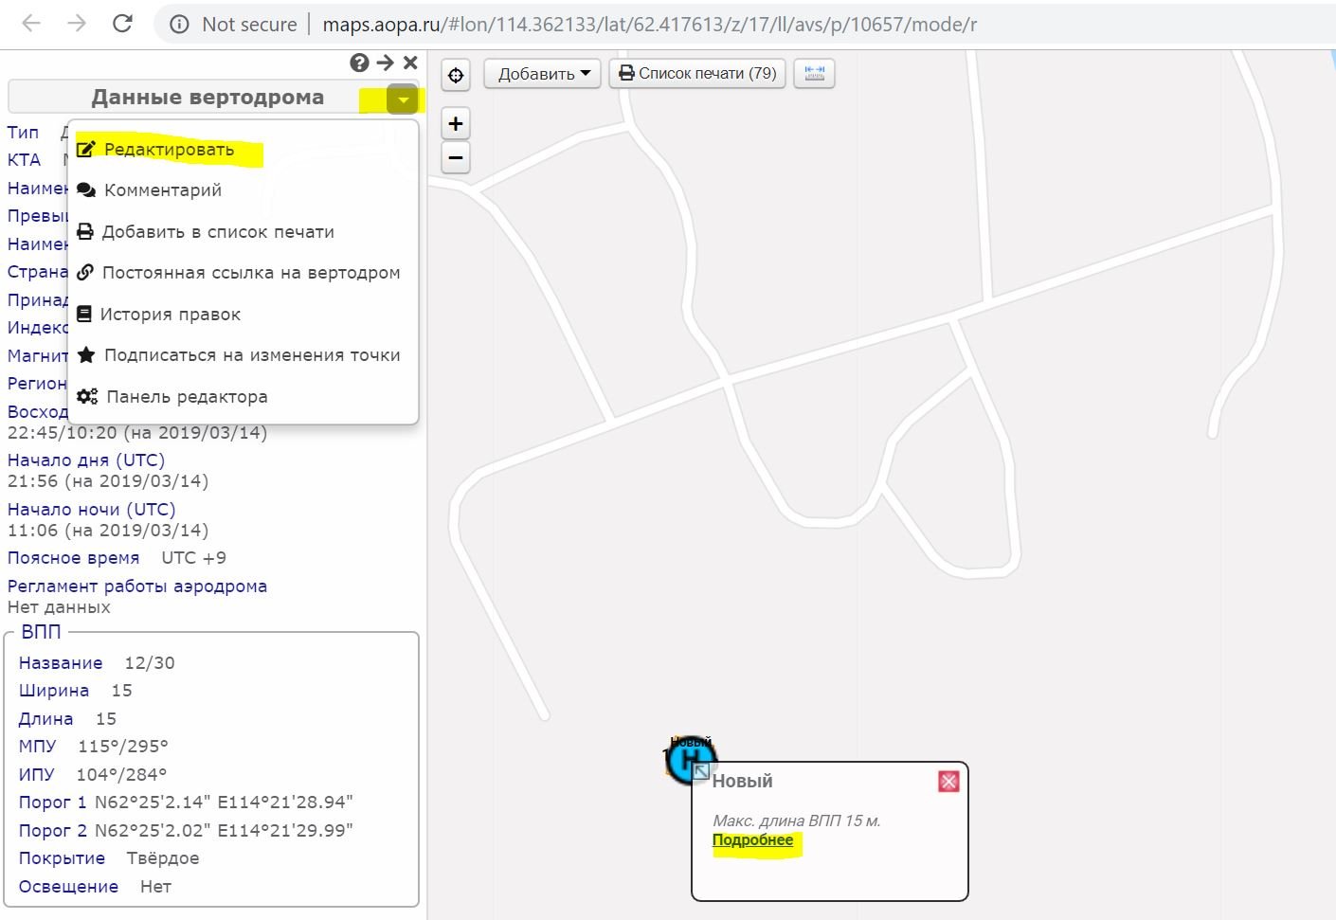Open Панель редактора option

186,397
